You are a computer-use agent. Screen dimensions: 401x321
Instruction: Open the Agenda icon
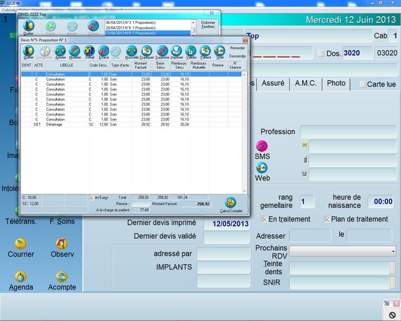coord(21,276)
